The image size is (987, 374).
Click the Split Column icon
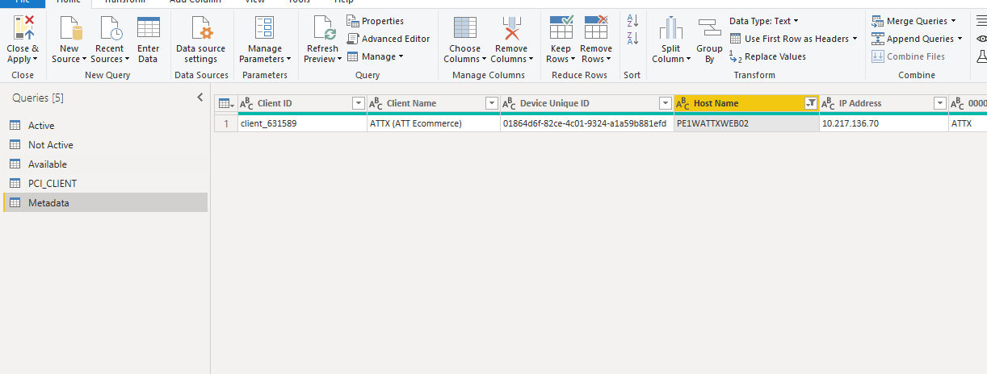(x=671, y=27)
